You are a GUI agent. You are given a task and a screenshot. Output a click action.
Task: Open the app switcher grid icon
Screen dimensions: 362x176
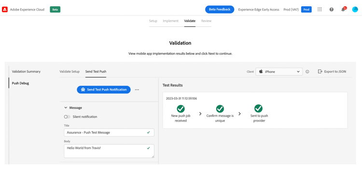(x=320, y=10)
